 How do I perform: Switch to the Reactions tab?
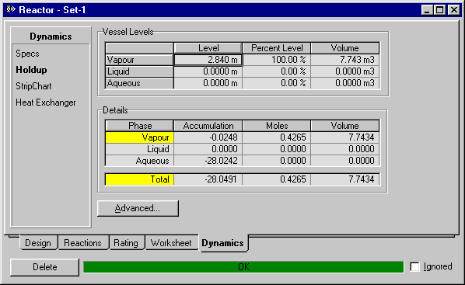click(x=82, y=243)
